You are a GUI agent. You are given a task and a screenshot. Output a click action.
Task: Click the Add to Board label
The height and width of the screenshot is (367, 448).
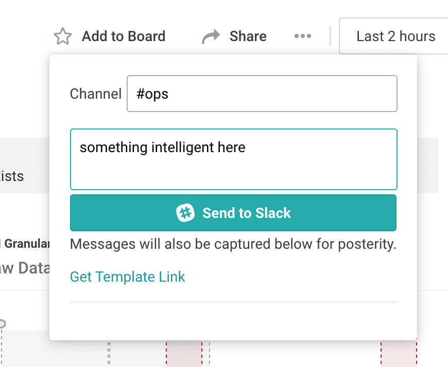[x=124, y=36]
